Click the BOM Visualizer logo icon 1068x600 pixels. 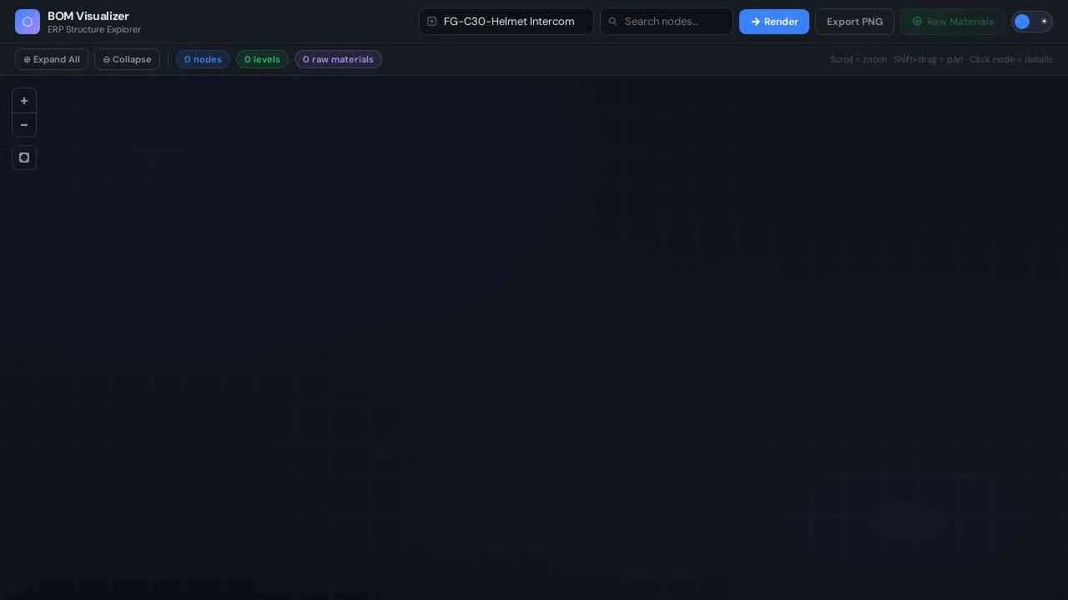tap(28, 22)
